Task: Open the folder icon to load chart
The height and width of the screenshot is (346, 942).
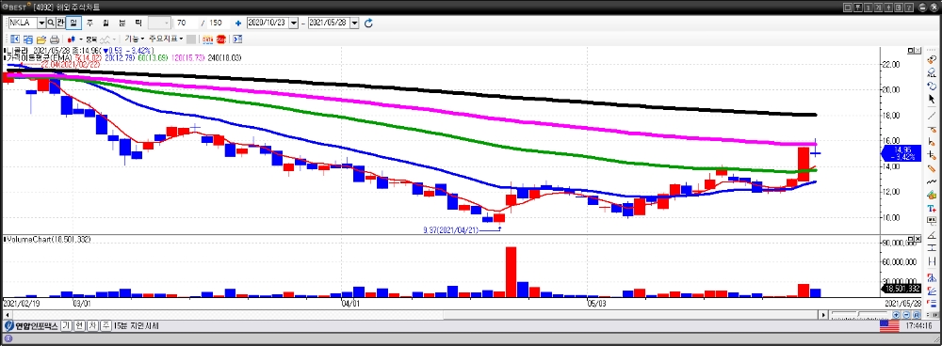Action: [41, 39]
